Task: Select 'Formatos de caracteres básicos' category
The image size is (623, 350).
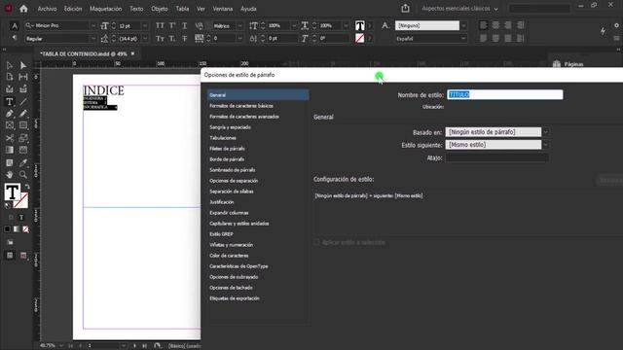Action: tap(241, 106)
